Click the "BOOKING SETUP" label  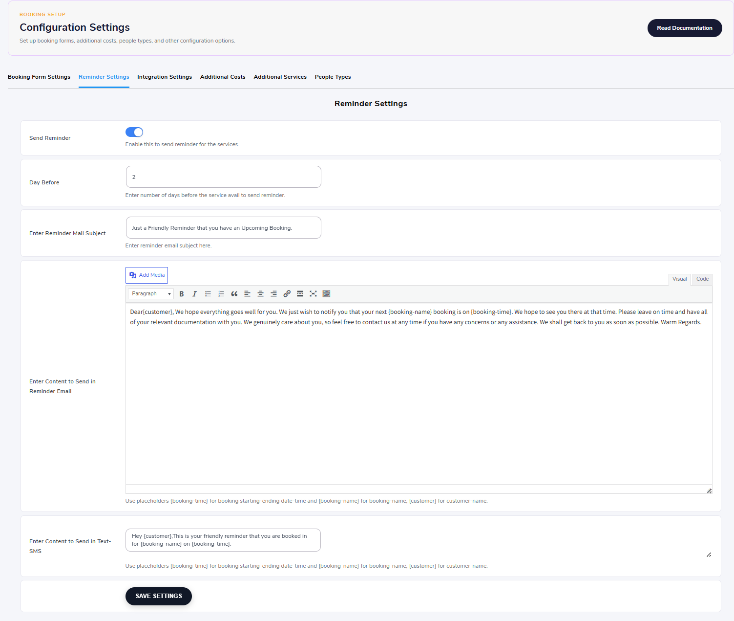pos(42,15)
